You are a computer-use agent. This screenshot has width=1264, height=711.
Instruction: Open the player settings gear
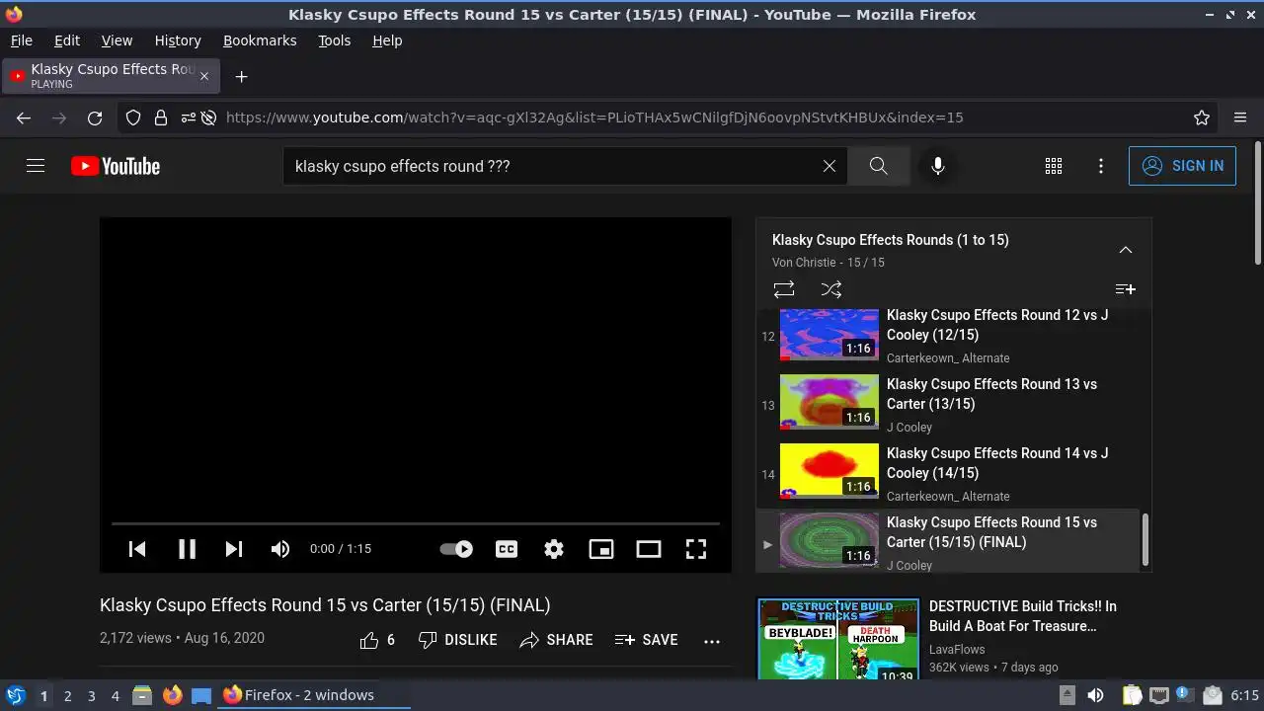554,549
